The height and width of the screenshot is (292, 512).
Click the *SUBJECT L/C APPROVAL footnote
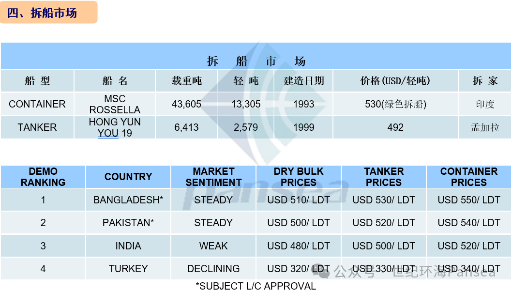(256, 286)
